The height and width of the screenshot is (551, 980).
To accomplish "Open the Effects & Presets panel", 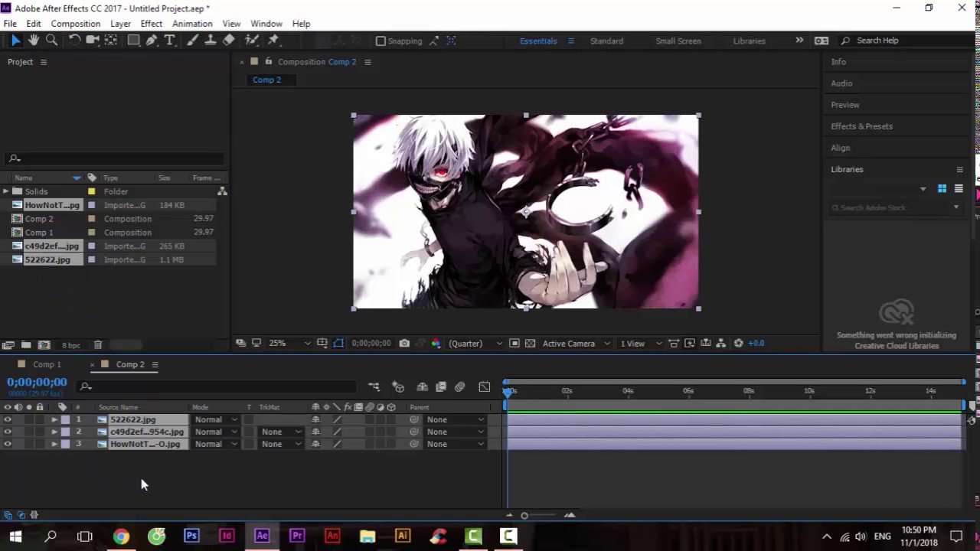I will coord(861,126).
